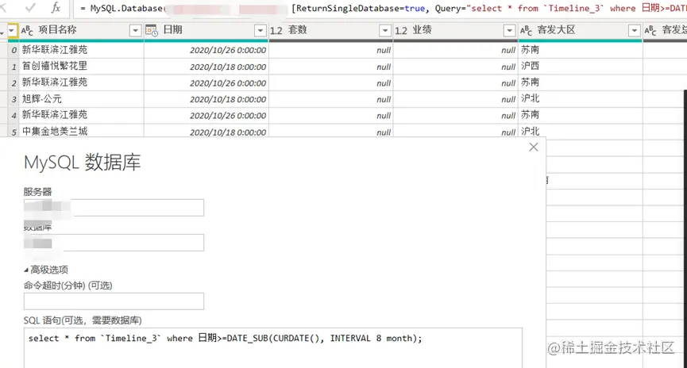Change the 客发大区 column text type icon
This screenshot has height=368, width=687.
coord(526,30)
